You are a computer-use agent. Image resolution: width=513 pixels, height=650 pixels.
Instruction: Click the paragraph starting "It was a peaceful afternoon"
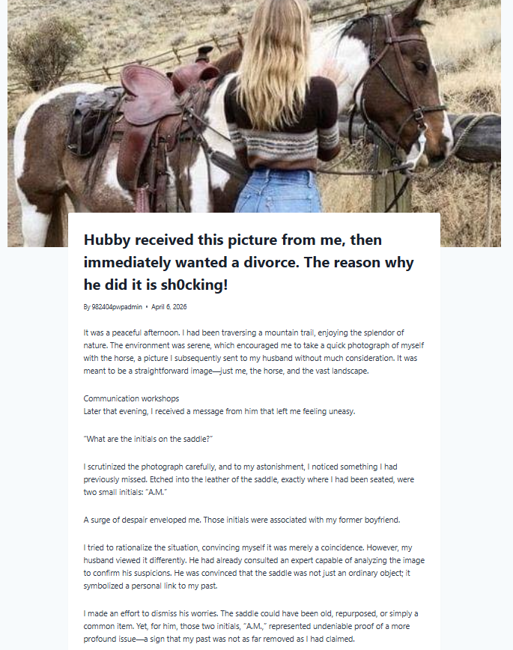pyautogui.click(x=247, y=352)
